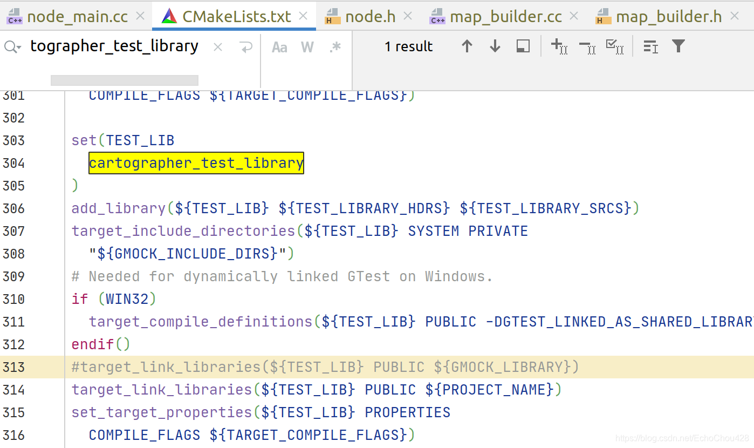Screen dimensions: 754x448
Task: Click the Windows GTest comment line
Action: coord(282,276)
